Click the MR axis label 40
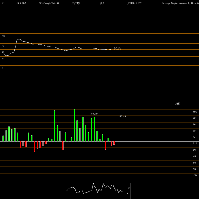199x199 pixels. pos(194,131)
